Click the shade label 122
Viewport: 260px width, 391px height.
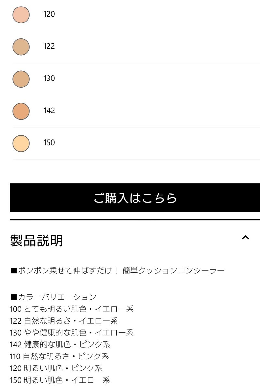49,47
